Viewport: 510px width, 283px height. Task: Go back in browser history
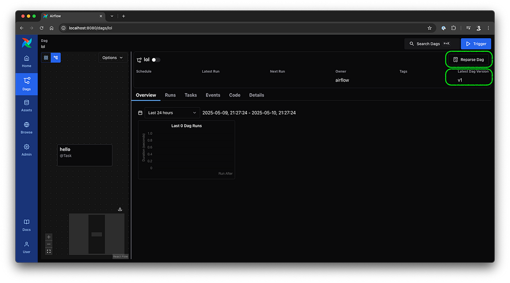tap(22, 28)
